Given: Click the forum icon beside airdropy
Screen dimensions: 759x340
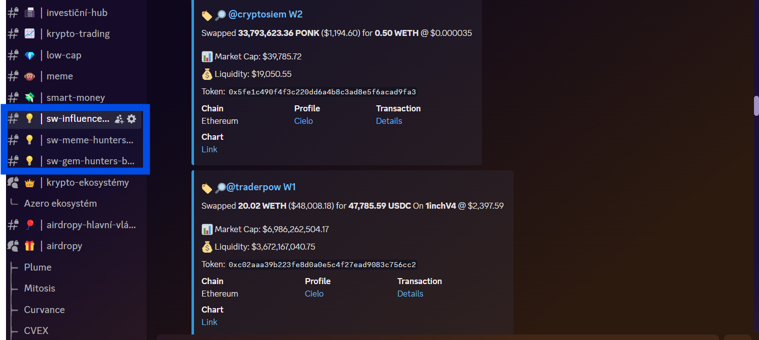Looking at the screenshot, I should tap(13, 246).
